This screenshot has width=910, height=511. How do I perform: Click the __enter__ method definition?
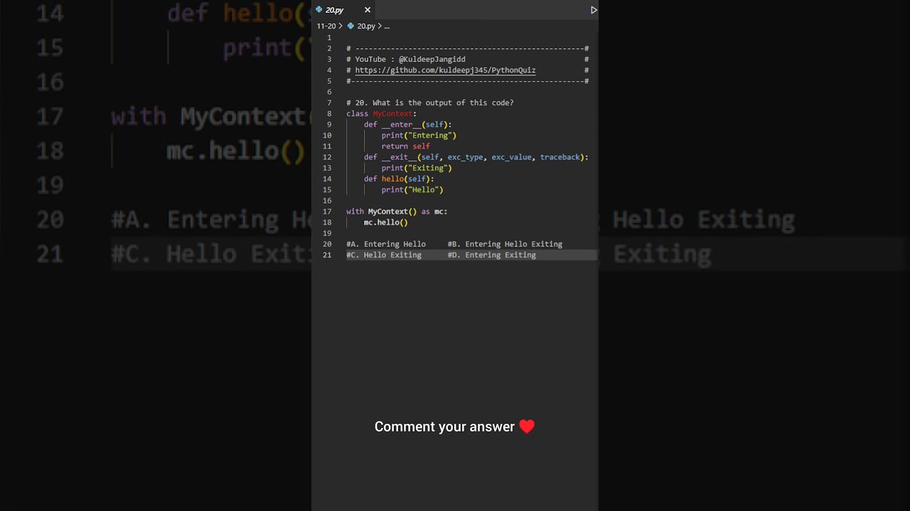pos(407,125)
